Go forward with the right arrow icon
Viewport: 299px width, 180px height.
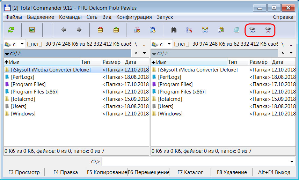pos(79,30)
